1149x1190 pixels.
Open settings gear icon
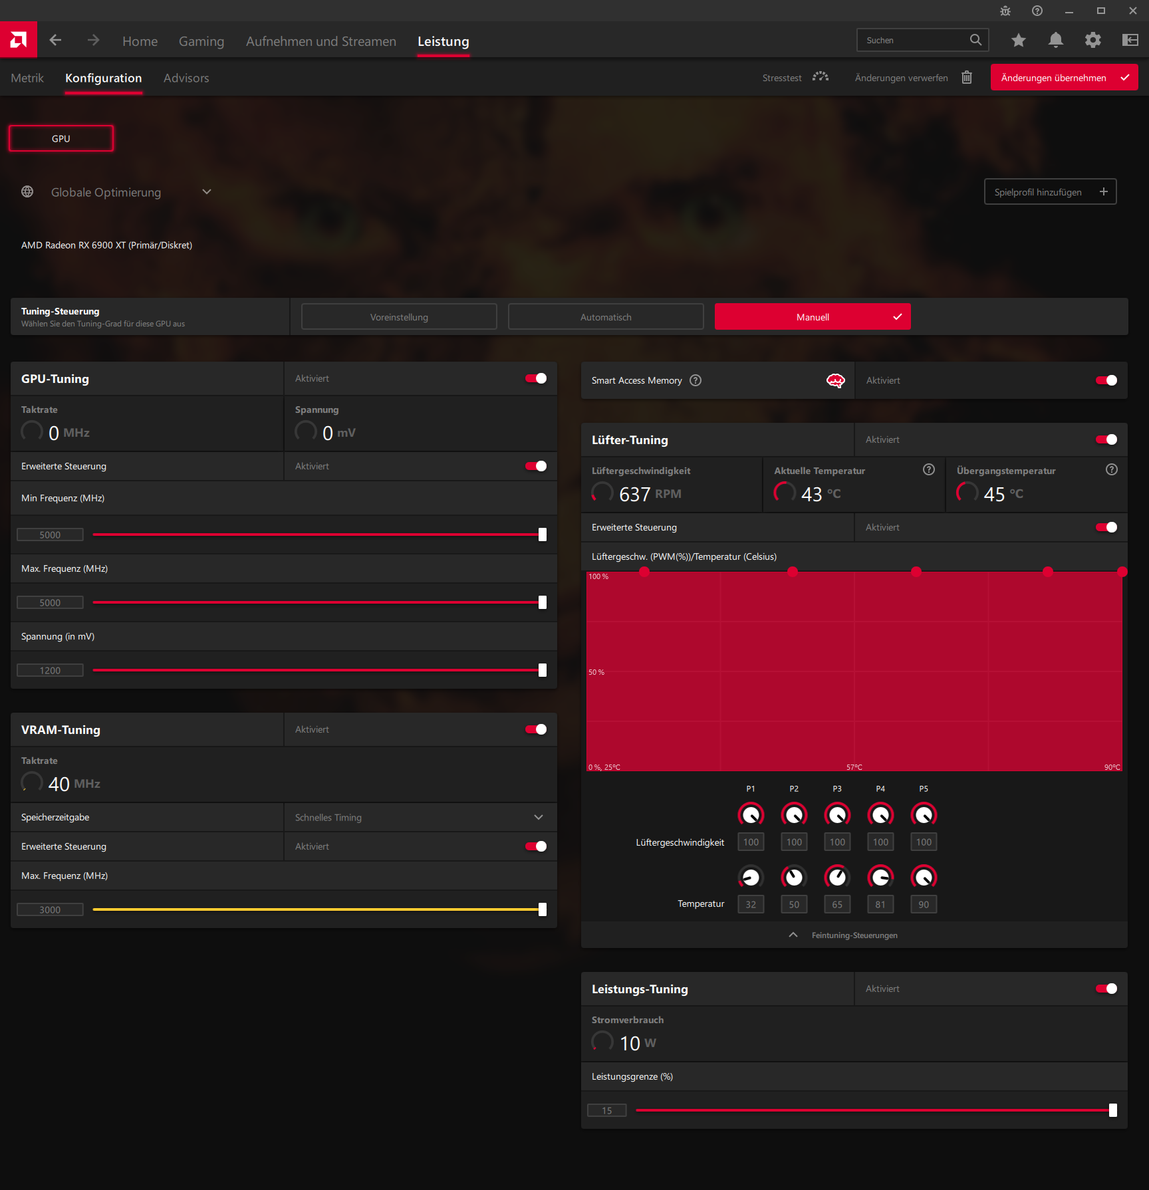click(1093, 41)
